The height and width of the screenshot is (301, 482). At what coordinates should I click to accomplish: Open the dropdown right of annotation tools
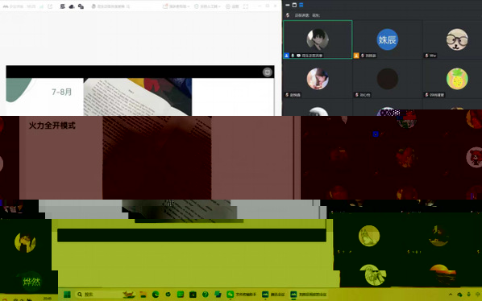[207, 6]
